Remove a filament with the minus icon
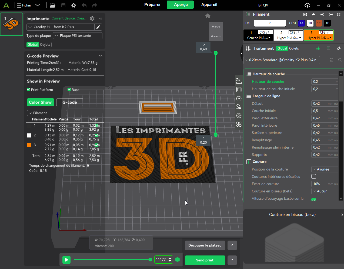The image size is (344, 269). pos(331,14)
